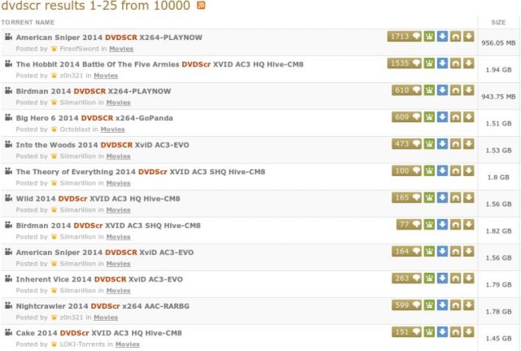Click the movie camera icon beside Big Hero 6
This screenshot has height=351, width=521.
tap(8, 117)
